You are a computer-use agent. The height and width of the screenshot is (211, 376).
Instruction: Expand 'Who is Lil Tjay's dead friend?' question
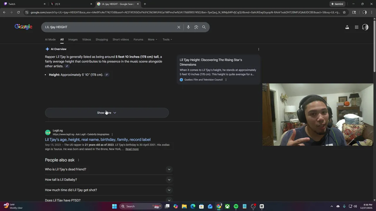tap(108, 169)
